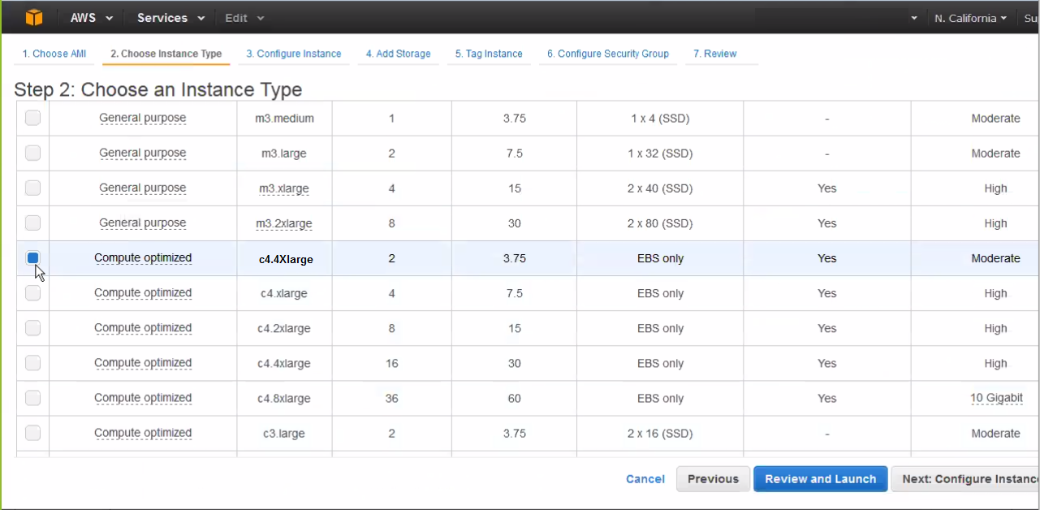Click the orange AWS cube logo
Screen dimensions: 1040x510
pos(32,17)
